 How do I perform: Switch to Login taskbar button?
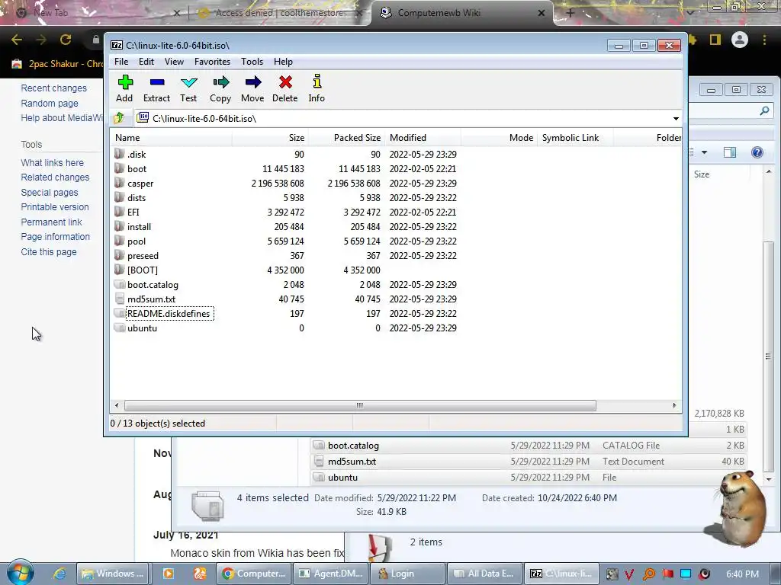pos(407,574)
